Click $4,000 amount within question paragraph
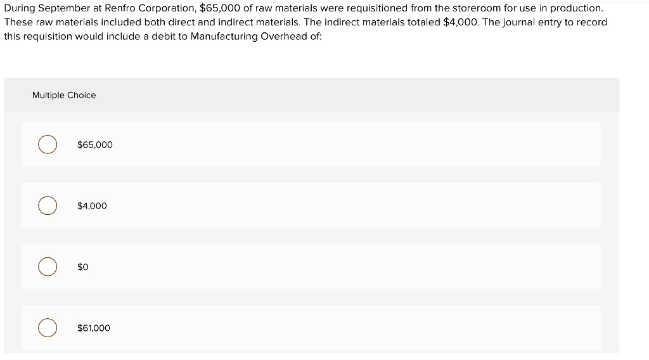Image resolution: width=649 pixels, height=360 pixels. tap(460, 22)
